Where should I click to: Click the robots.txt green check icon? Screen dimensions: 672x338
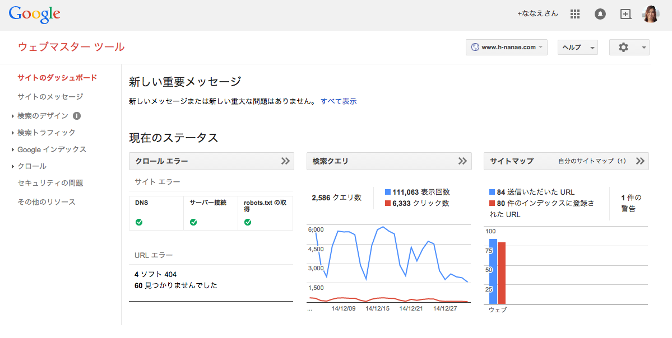(x=248, y=222)
